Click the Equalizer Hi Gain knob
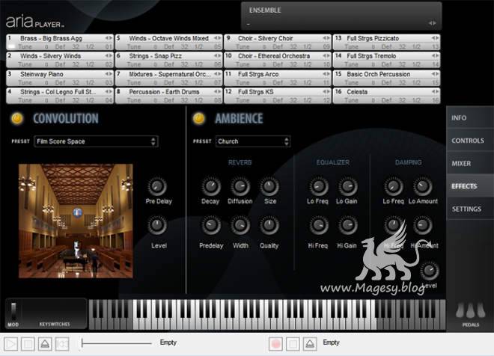This screenshot has width=494, height=356. tap(347, 224)
